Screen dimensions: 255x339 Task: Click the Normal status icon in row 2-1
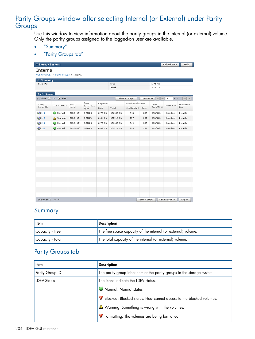click(x=55, y=123)
